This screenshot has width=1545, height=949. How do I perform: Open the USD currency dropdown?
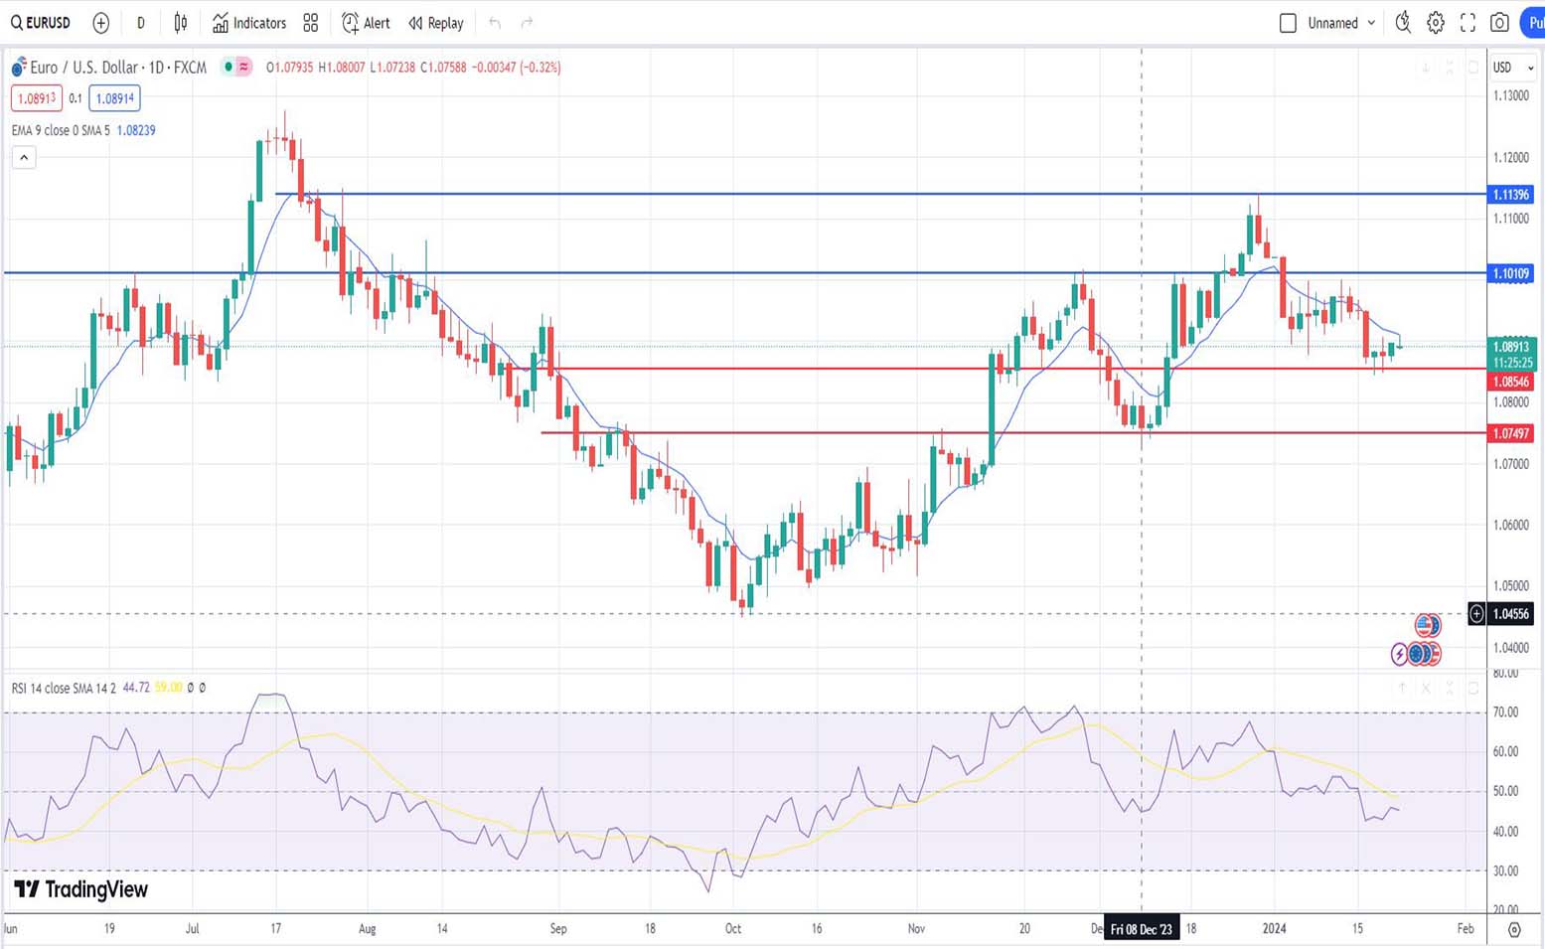click(1513, 68)
